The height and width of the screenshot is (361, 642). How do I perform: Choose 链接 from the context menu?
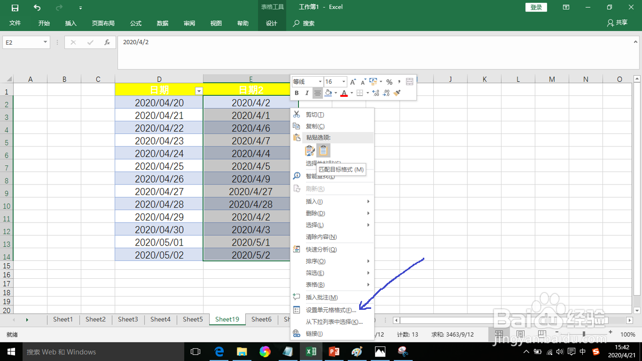(332, 333)
